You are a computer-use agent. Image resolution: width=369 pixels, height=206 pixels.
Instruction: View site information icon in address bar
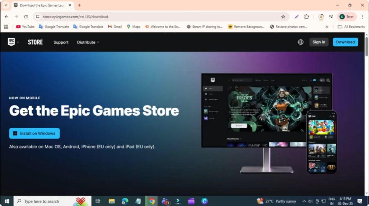(x=37, y=17)
